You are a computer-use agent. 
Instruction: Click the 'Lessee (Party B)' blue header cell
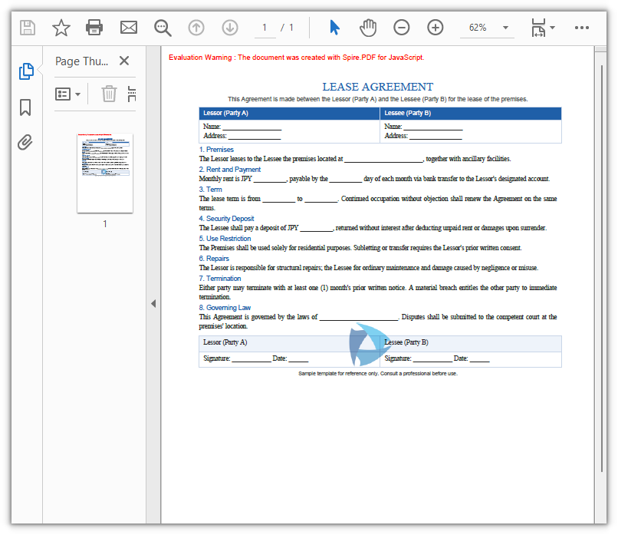point(471,114)
